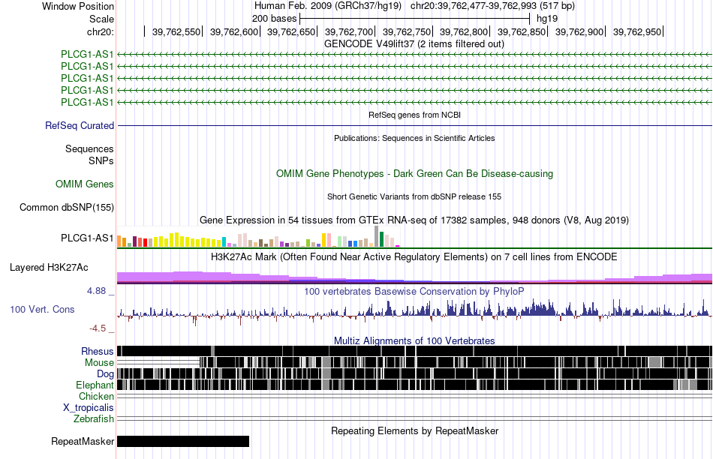The width and height of the screenshot is (713, 459).
Task: Click the chr20: ruler label
Action: [100, 31]
